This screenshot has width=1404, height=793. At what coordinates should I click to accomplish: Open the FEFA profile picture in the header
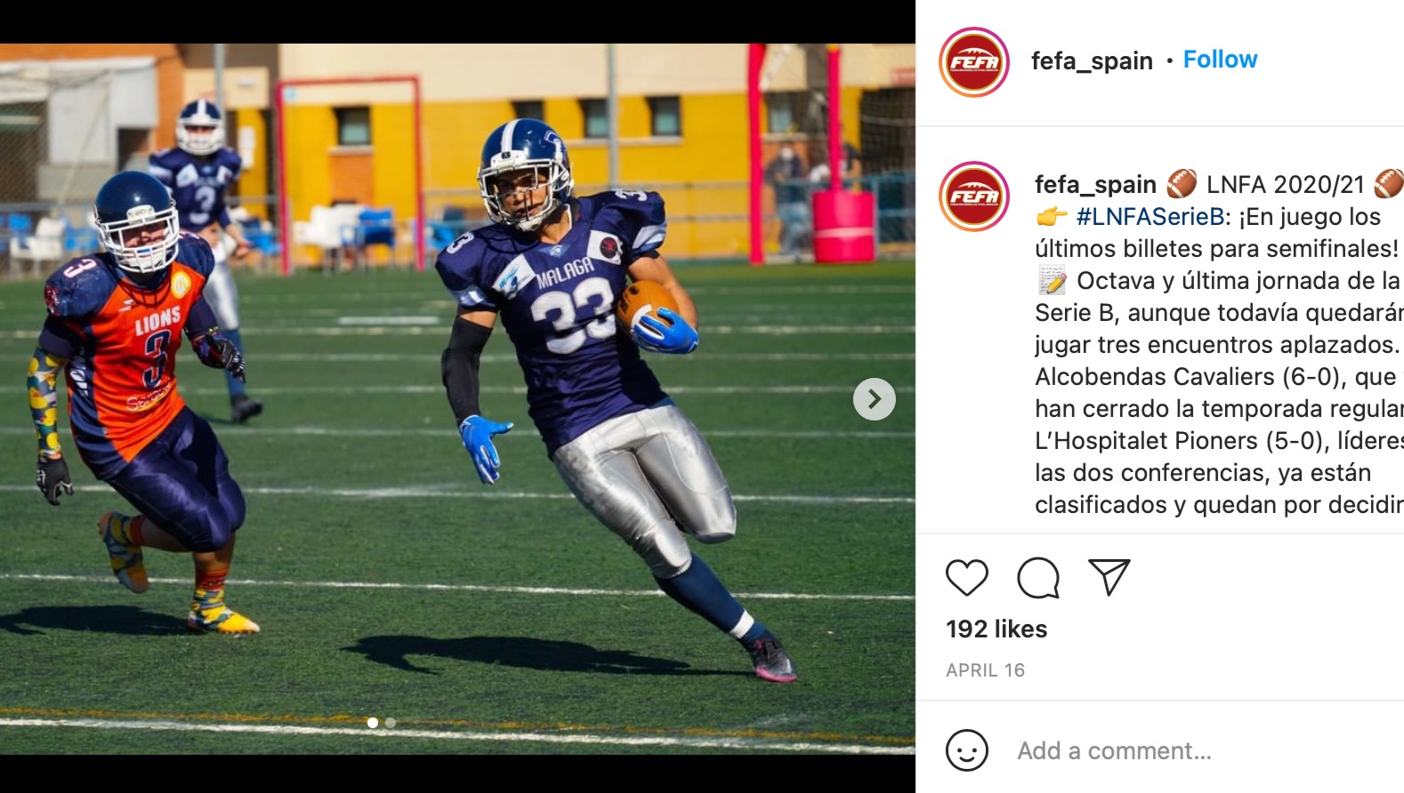(974, 61)
